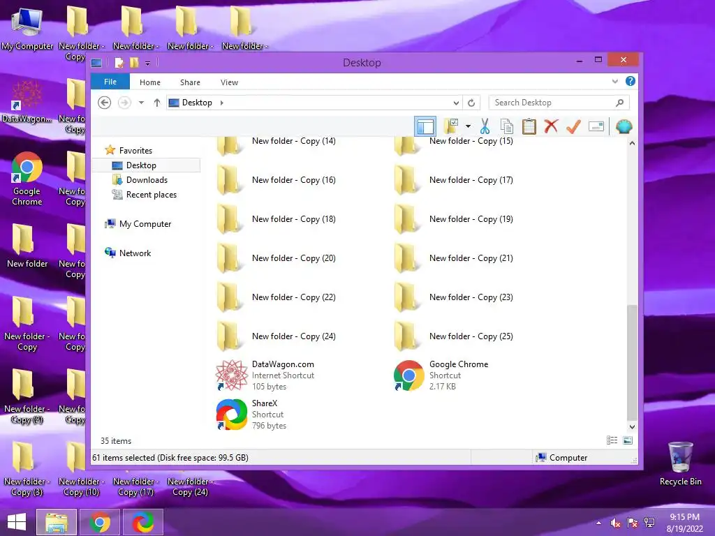Click the breadcrumb arrow after Desktop
The height and width of the screenshot is (536, 715).
coord(221,103)
